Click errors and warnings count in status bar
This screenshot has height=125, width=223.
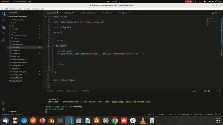tap(18, 114)
